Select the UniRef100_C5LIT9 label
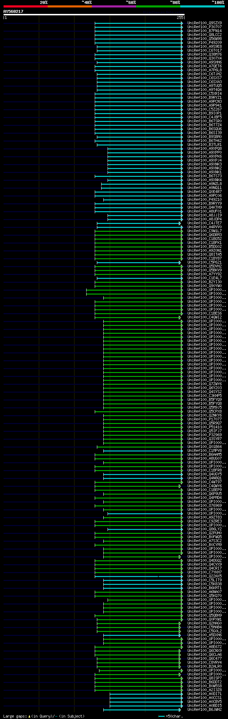228x719 pixels. (204, 580)
